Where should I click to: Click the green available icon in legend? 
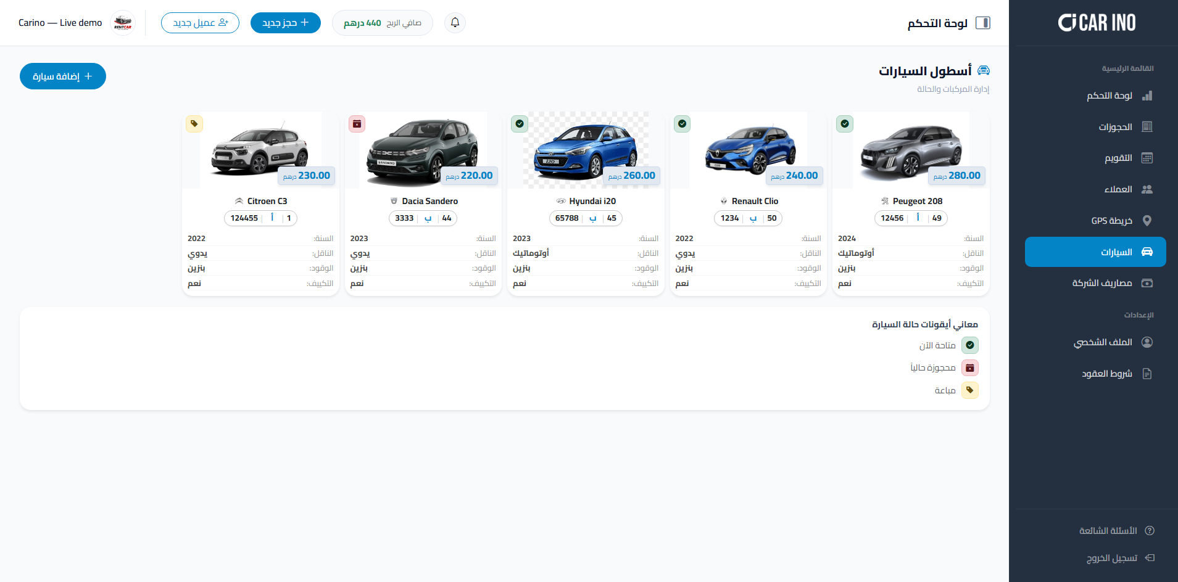coord(970,345)
